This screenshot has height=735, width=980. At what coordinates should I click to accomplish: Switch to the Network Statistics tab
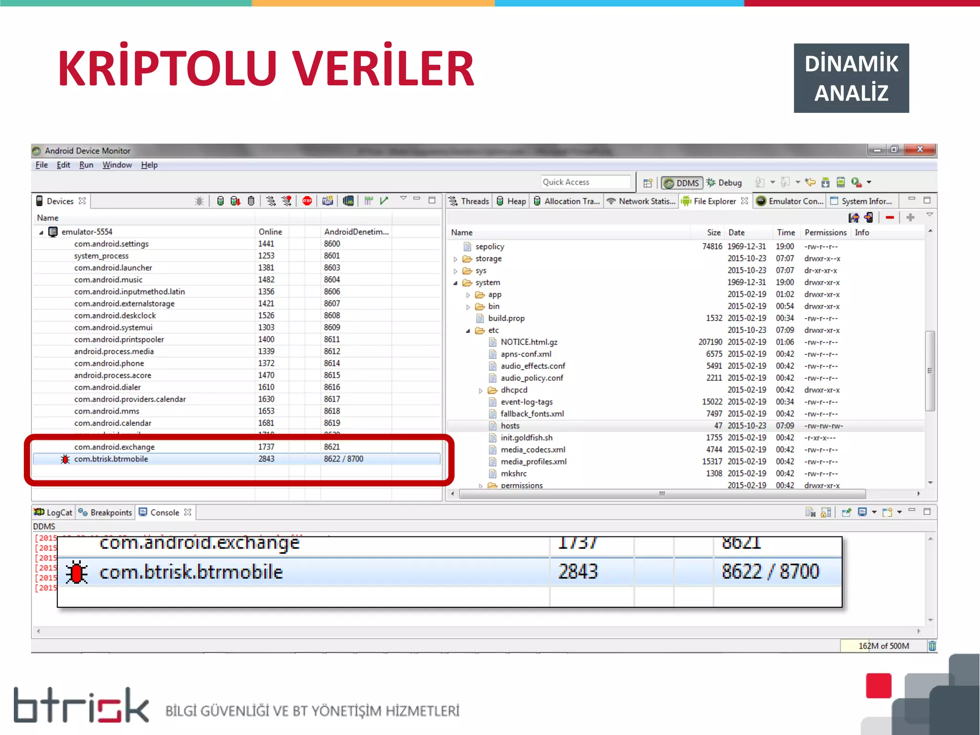pos(641,201)
